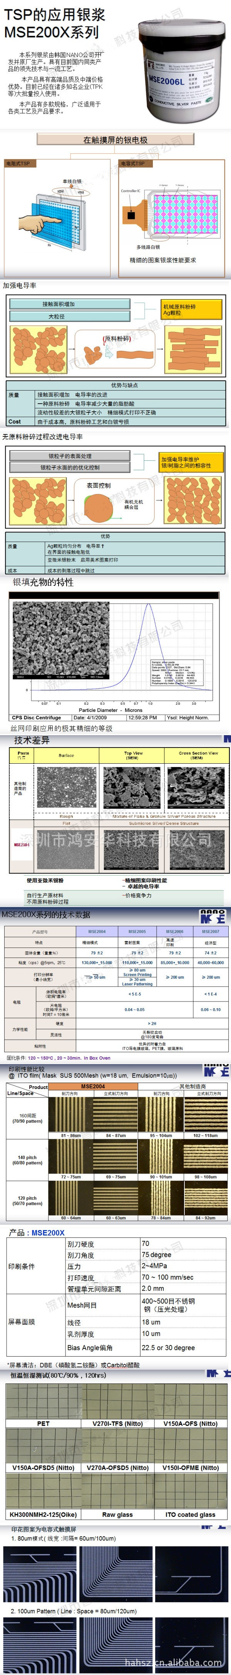The height and width of the screenshot is (1675, 231).
Task: Click the '75 degree' squeegee angle value
Action: pyautogui.click(x=156, y=1255)
